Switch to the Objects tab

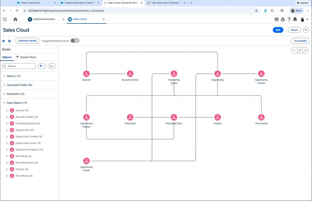(x=7, y=57)
